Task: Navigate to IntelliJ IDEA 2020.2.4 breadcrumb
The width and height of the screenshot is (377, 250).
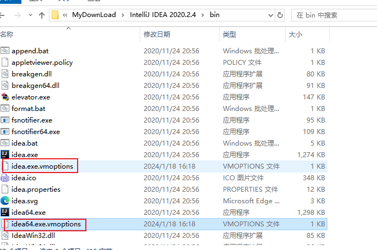Action: click(x=163, y=15)
